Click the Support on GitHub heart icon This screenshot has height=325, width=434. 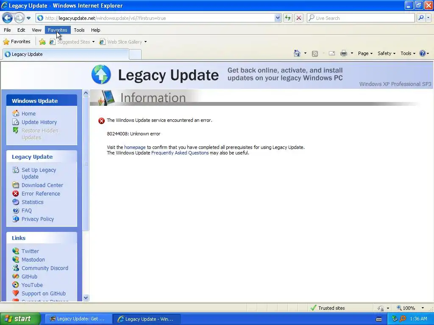16,293
